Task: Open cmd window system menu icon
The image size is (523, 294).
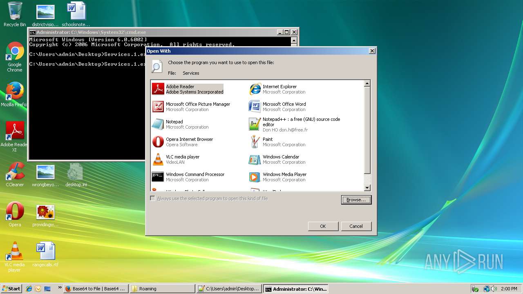Action: click(x=32, y=32)
